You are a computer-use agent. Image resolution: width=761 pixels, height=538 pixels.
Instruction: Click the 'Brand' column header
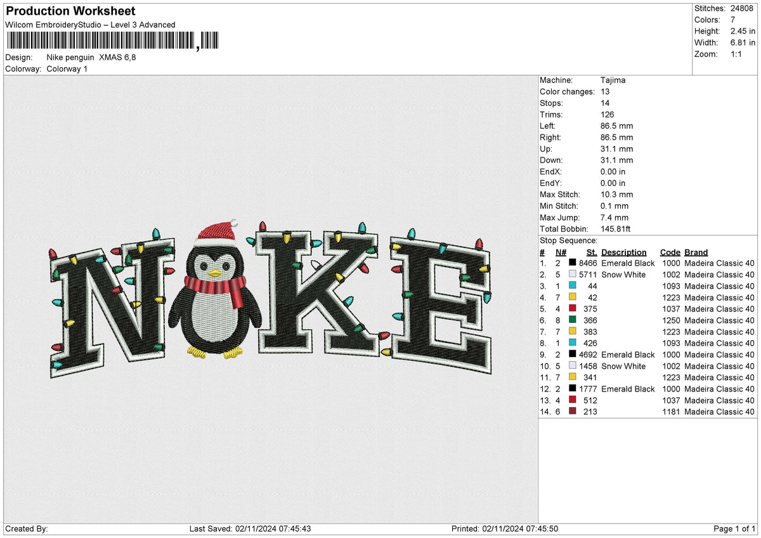tap(696, 253)
